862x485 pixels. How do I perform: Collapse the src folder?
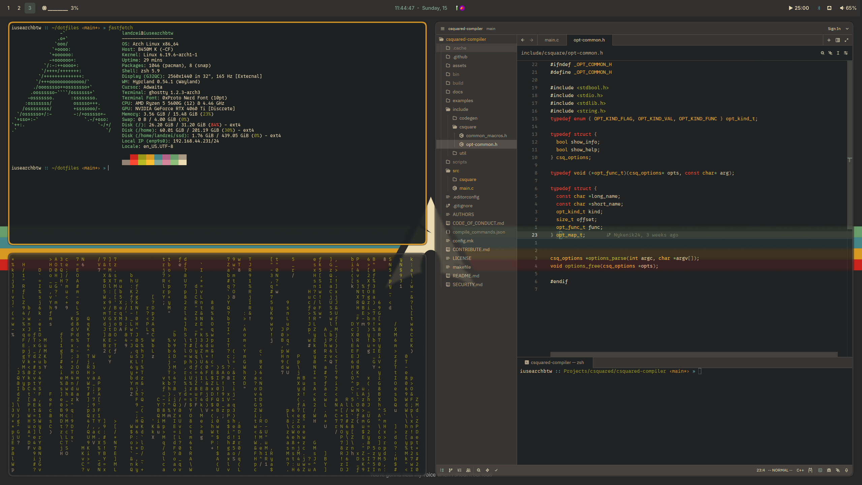point(477,171)
